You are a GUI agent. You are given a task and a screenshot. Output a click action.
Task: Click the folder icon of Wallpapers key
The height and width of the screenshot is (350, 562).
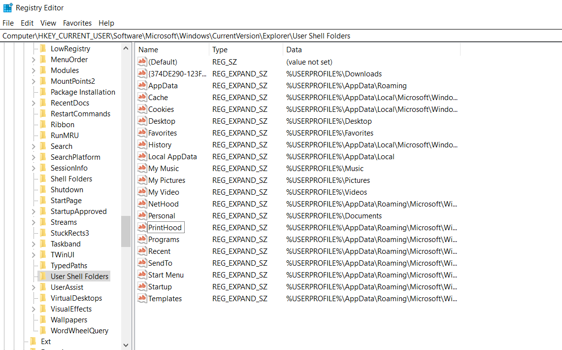pyautogui.click(x=43, y=319)
